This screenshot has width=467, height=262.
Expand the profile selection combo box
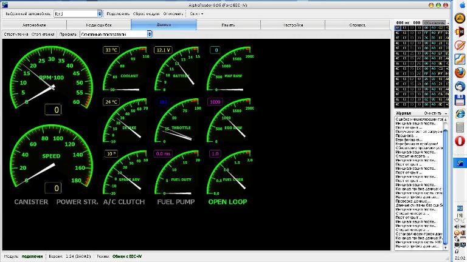point(149,34)
